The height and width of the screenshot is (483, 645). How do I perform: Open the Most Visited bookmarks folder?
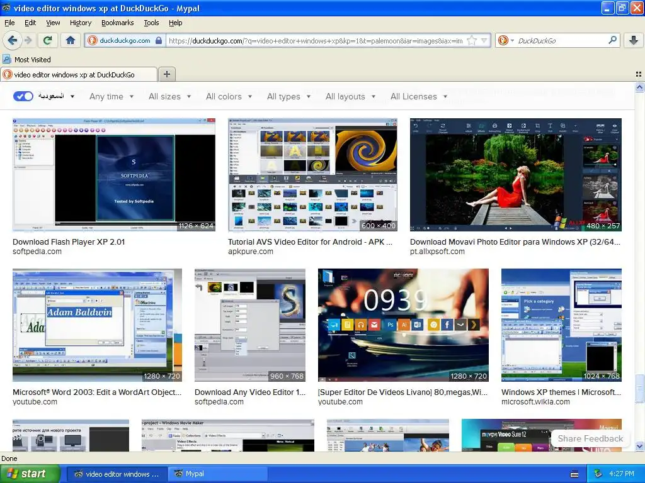coord(26,60)
